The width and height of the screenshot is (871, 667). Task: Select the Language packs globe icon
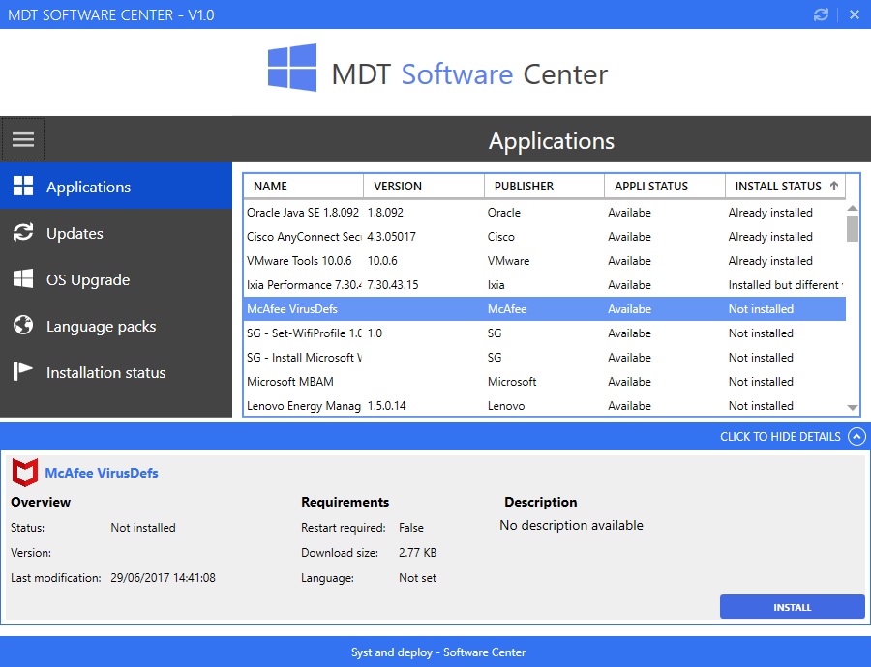click(x=22, y=326)
